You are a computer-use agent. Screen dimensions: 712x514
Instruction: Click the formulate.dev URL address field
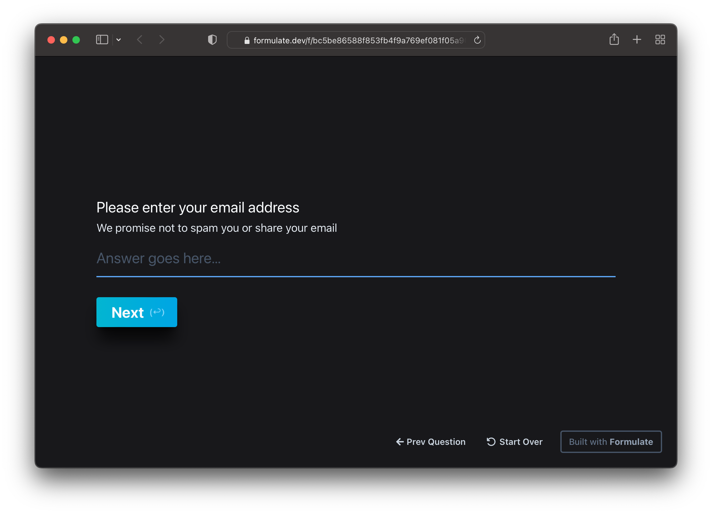click(x=358, y=40)
